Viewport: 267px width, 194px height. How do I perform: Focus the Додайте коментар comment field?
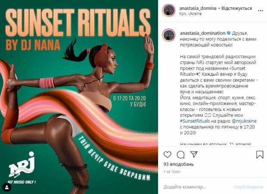196,187
